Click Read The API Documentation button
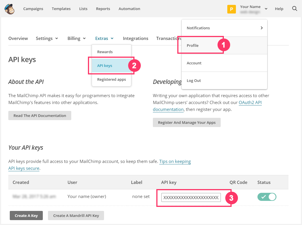Image resolution: width=302 pixels, height=225 pixels. (40, 116)
